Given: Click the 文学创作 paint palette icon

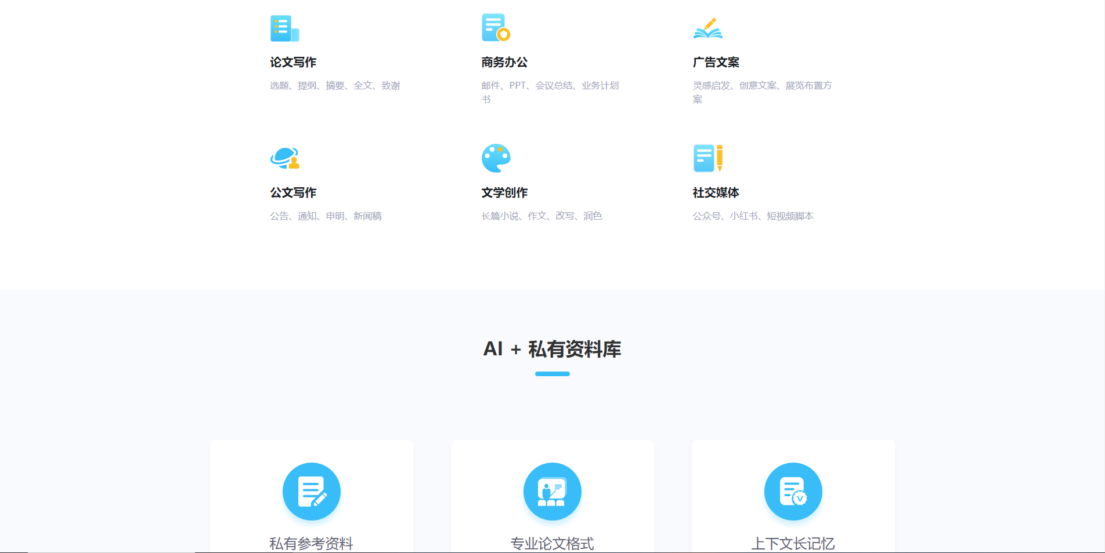Looking at the screenshot, I should [496, 158].
